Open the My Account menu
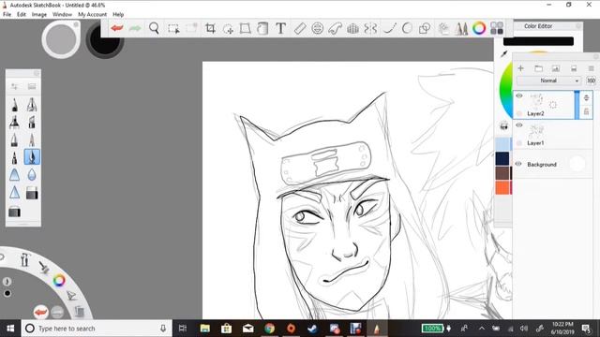 [92, 15]
